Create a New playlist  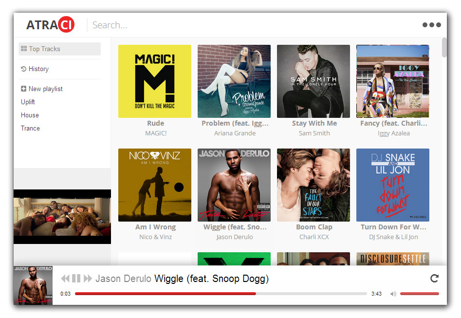tap(42, 89)
